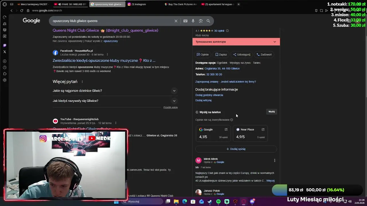
Task: Take a snapshot with the toolbar capture icon
Action: pos(321,11)
